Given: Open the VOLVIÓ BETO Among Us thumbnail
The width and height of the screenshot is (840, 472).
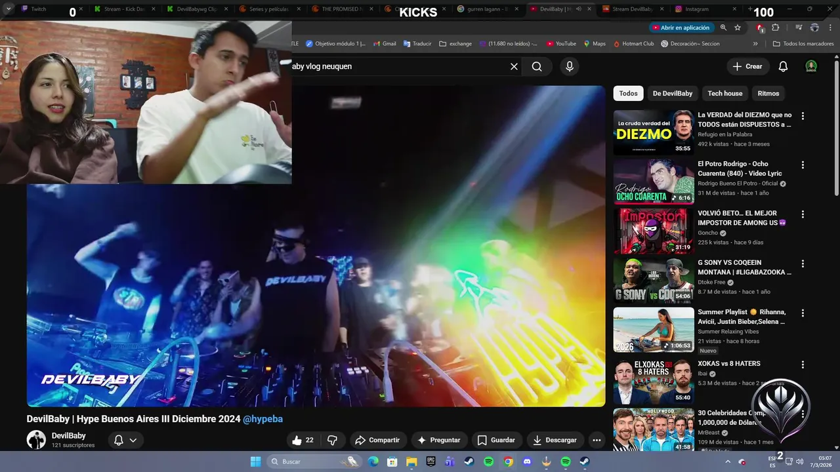Looking at the screenshot, I should [654, 231].
